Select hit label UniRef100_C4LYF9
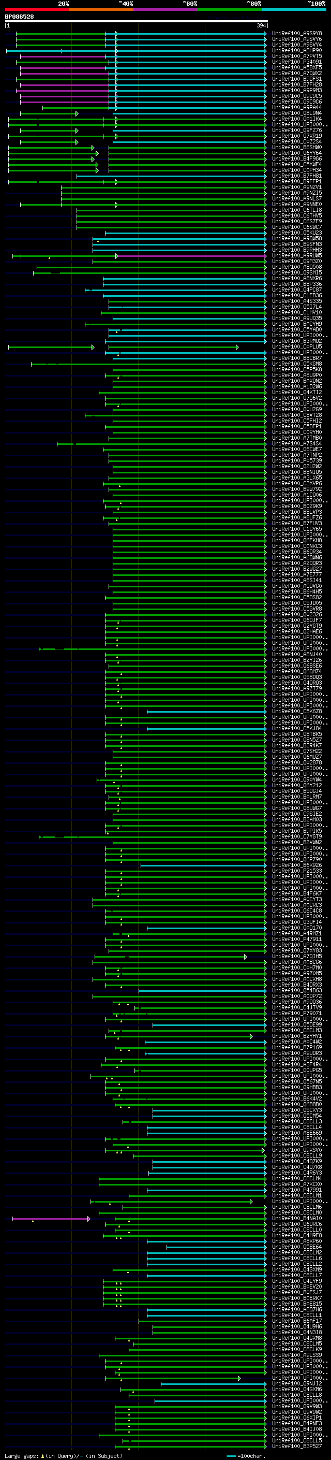Image resolution: width=331 pixels, height=1460 pixels. pos(297,1281)
